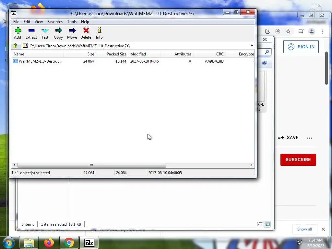Click the '5 items' status text in Explorer
This screenshot has height=249, width=332.
(28, 224)
